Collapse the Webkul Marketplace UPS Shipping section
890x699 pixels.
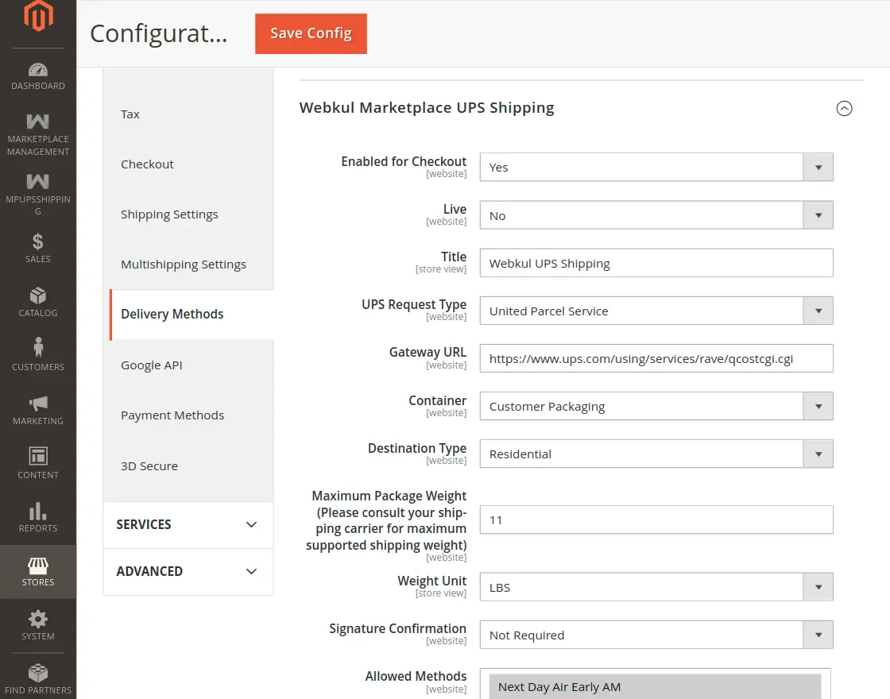[x=845, y=108]
